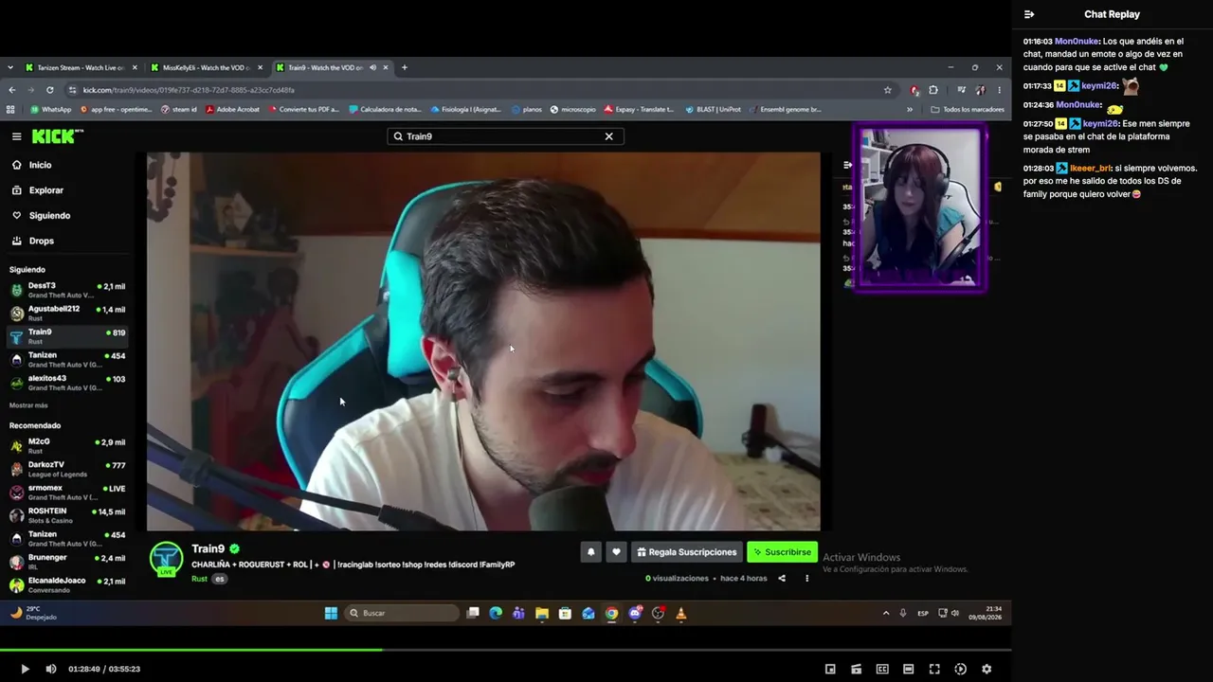Open Microsoft Edge from the taskbar
1213x682 pixels.
pyautogui.click(x=496, y=613)
